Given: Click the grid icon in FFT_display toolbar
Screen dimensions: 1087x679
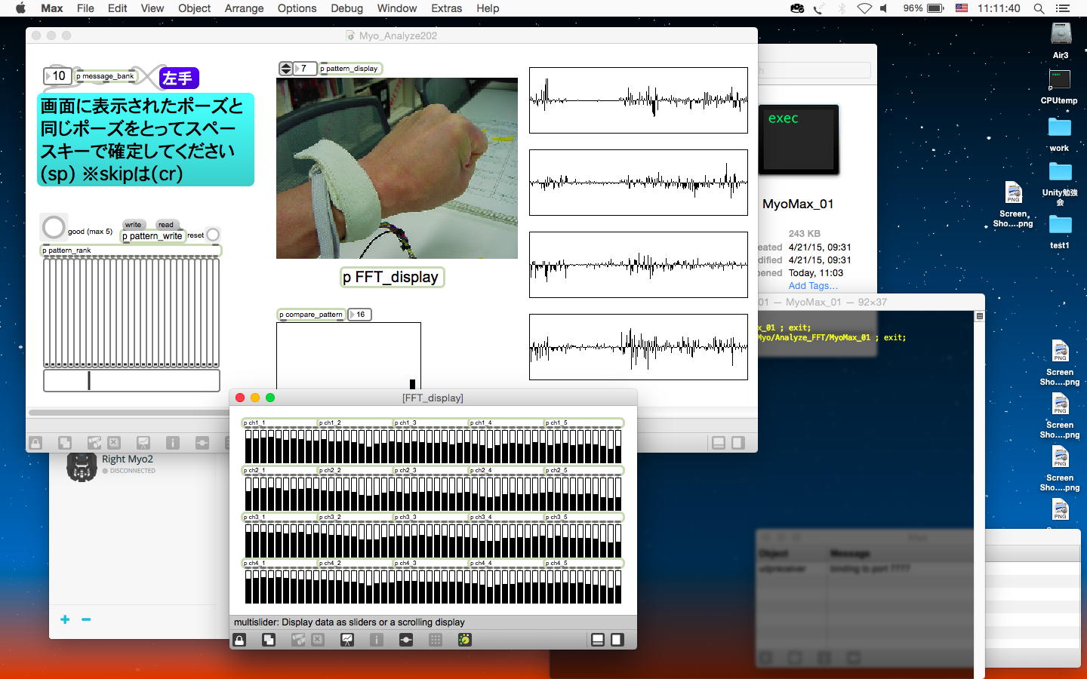Looking at the screenshot, I should [436, 640].
